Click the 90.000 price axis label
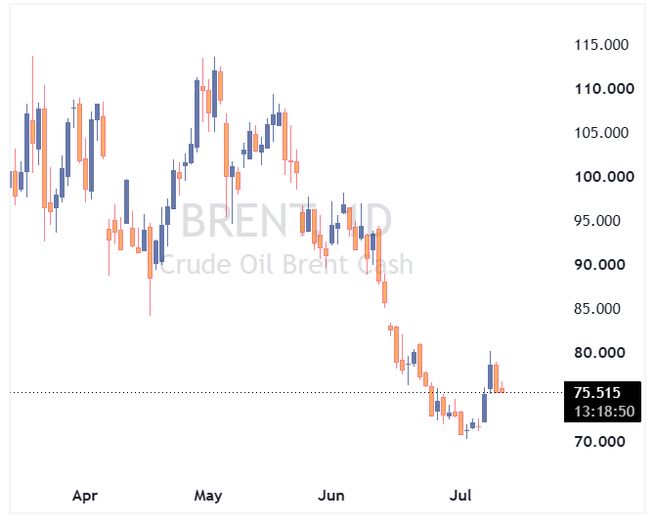Image resolution: width=655 pixels, height=526 pixels. point(599,264)
